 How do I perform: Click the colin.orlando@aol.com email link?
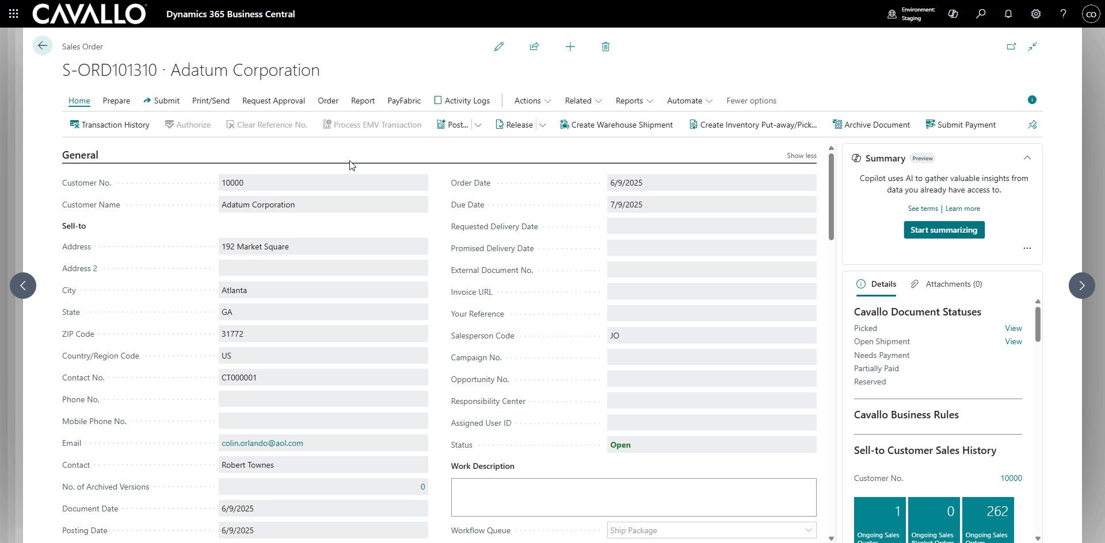[x=262, y=443]
